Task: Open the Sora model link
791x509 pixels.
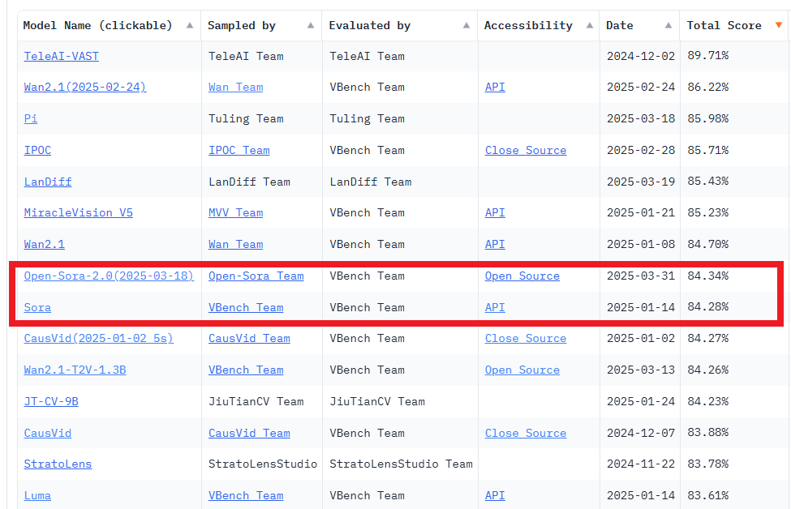Action: [x=37, y=307]
